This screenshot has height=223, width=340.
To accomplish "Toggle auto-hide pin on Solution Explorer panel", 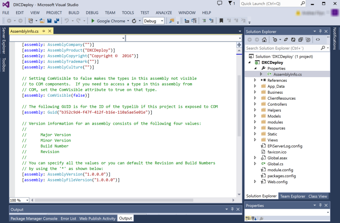I will point(320,31).
